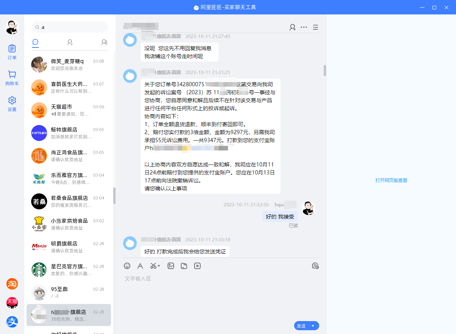Toggle the side panel list icon
The image size is (456, 334).
coord(315,27)
